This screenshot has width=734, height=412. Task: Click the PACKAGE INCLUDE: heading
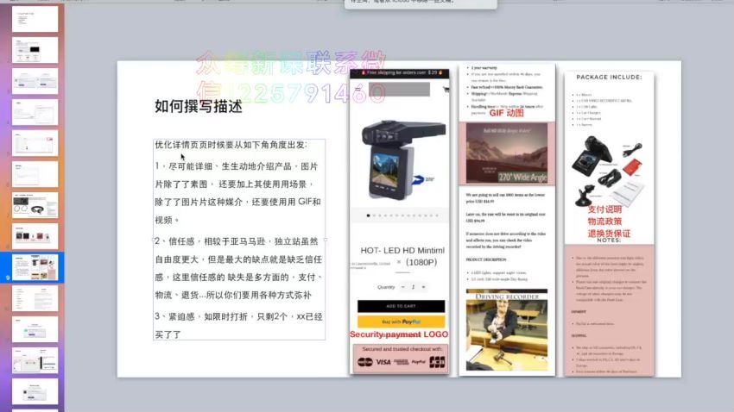tap(609, 77)
